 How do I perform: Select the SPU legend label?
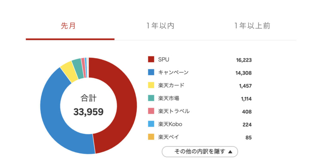pos(164,59)
